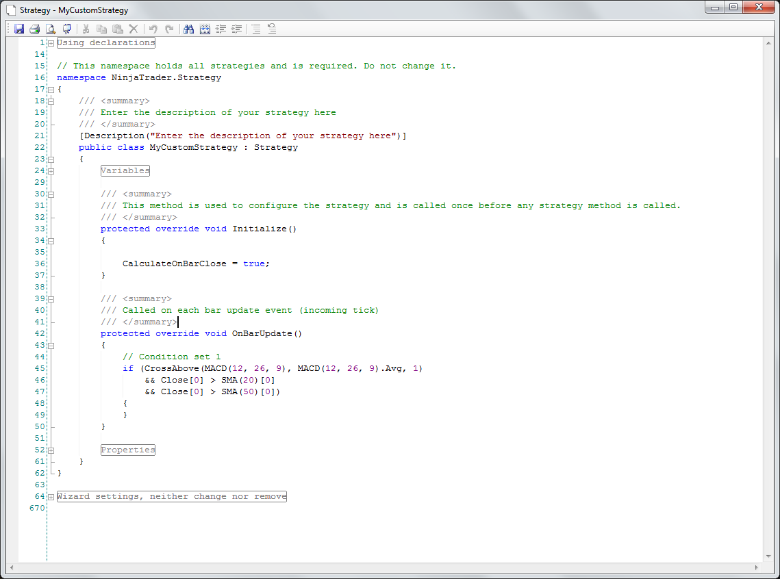Collapse the Initialize method body at line 34

point(51,241)
